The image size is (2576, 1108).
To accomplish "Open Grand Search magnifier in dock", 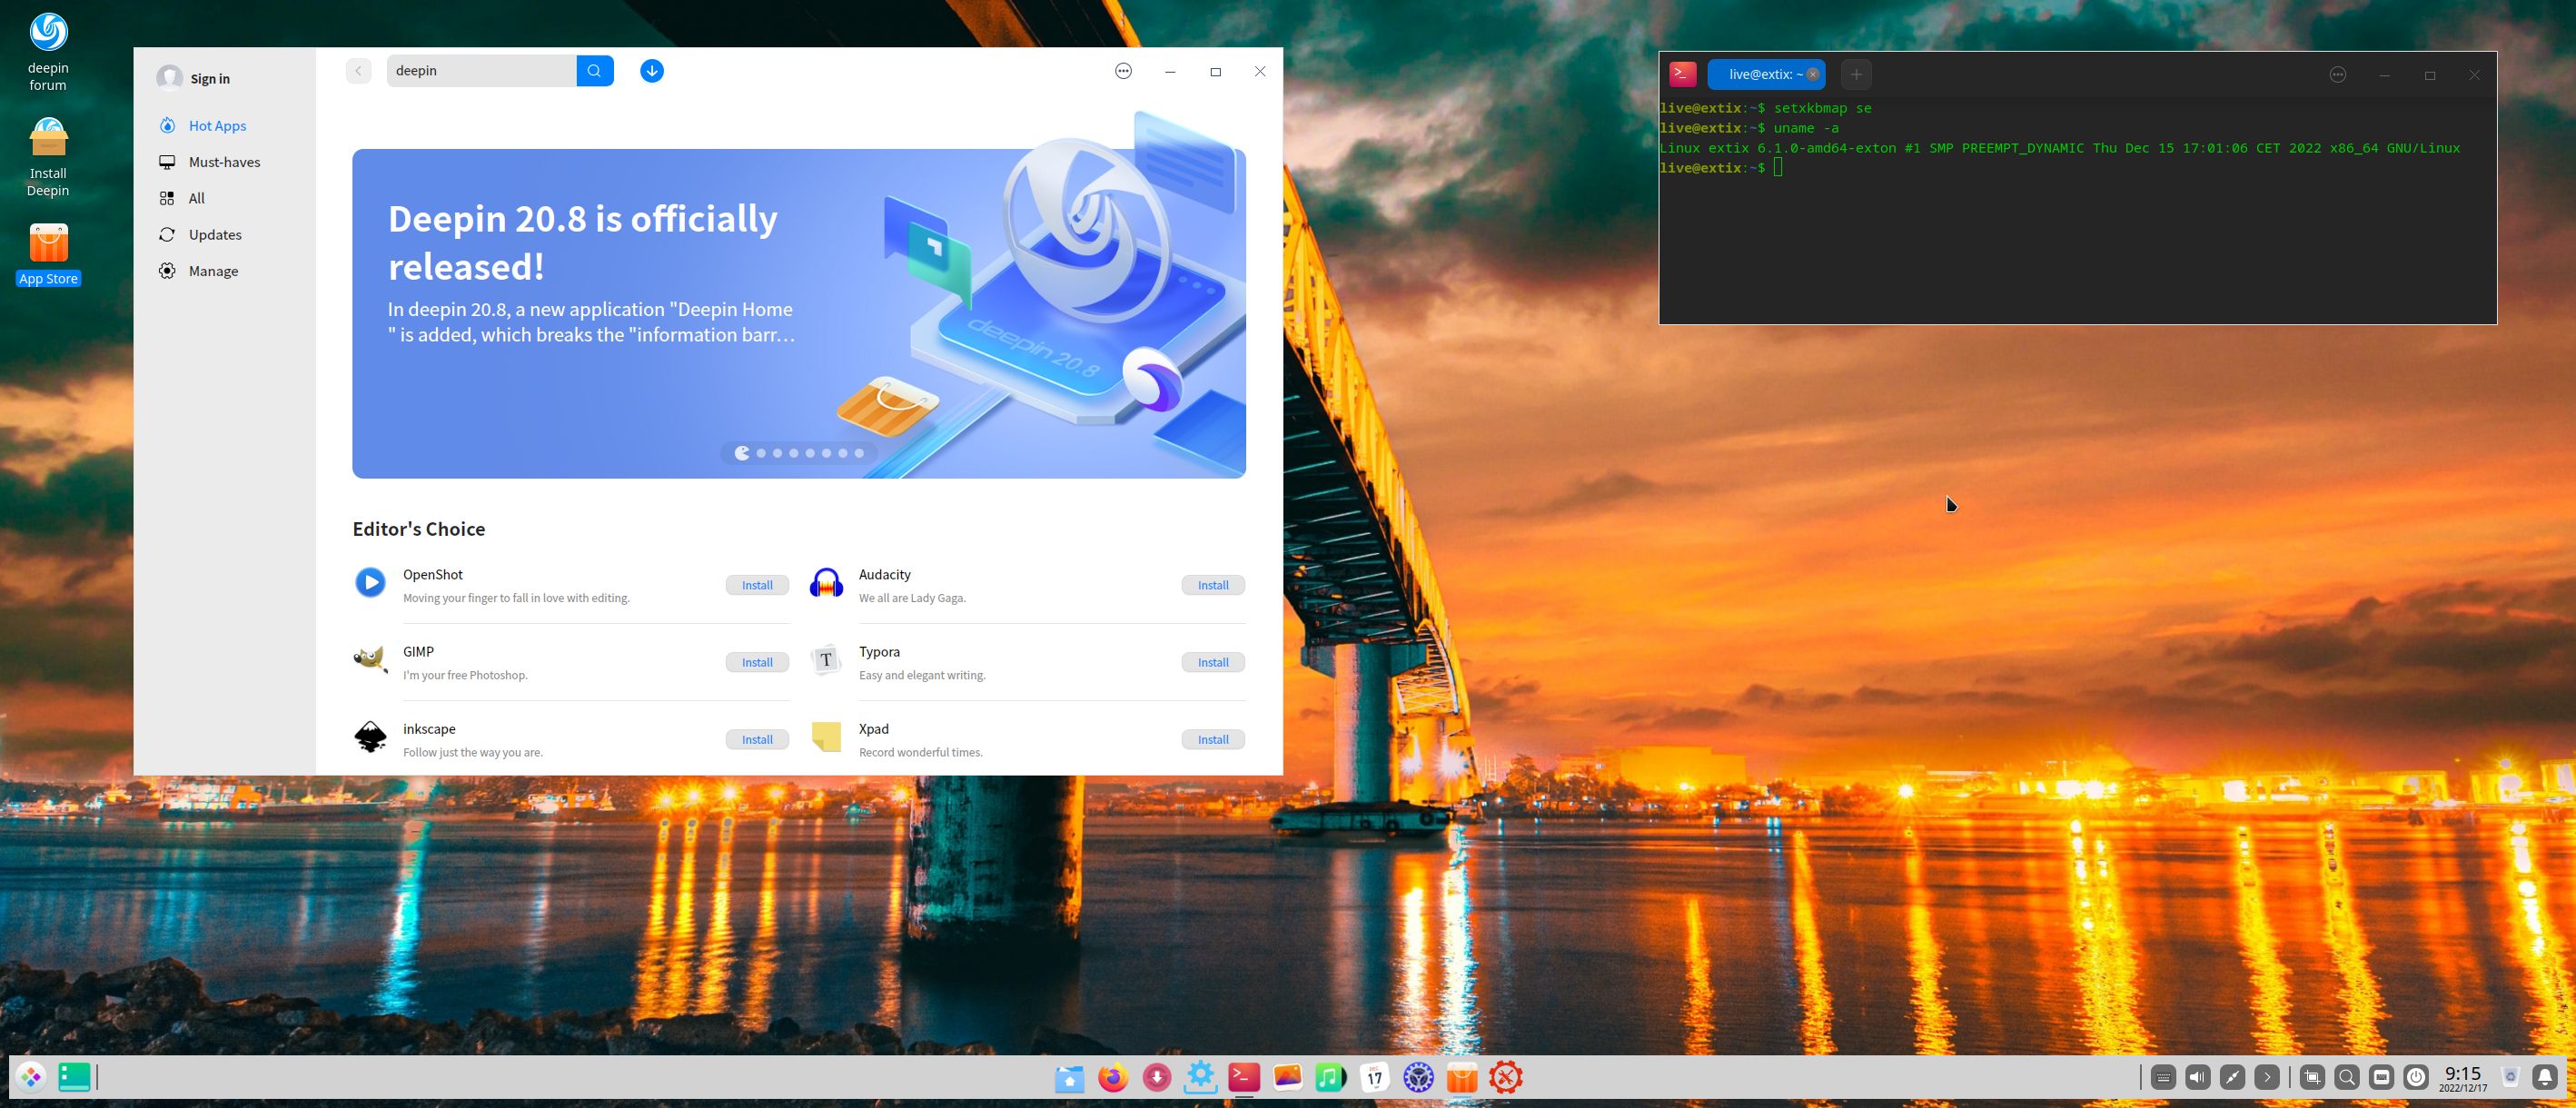I will tap(2347, 1077).
